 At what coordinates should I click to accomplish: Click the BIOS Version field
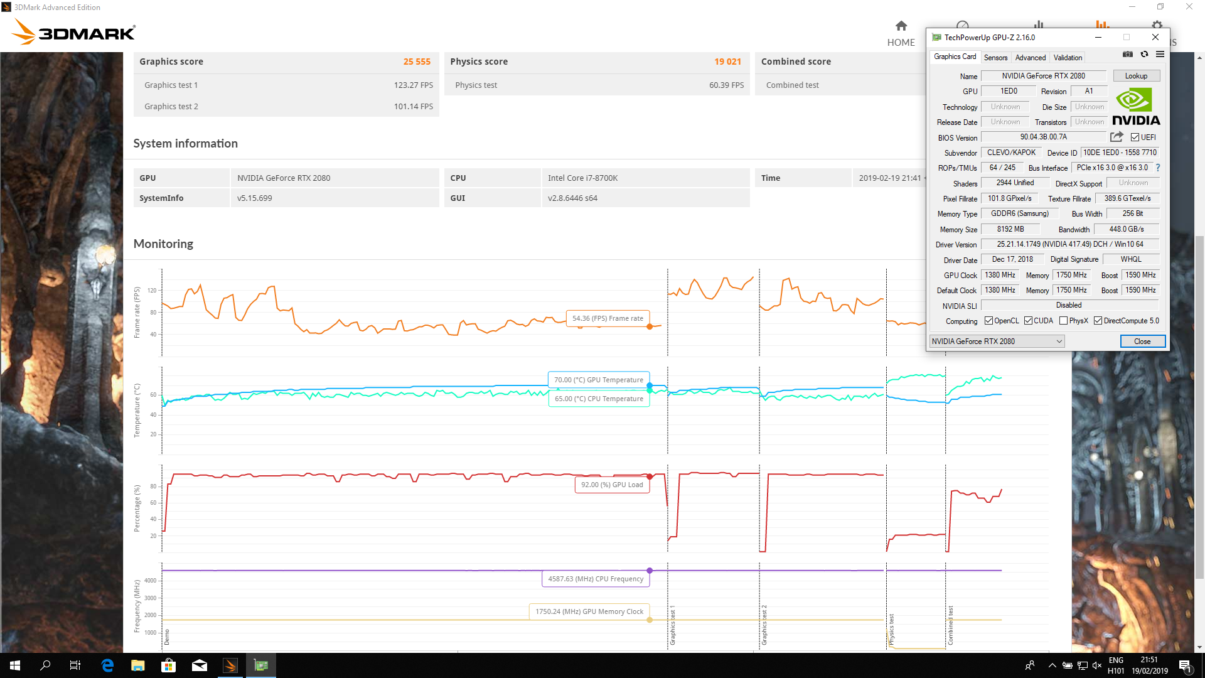click(x=1043, y=137)
